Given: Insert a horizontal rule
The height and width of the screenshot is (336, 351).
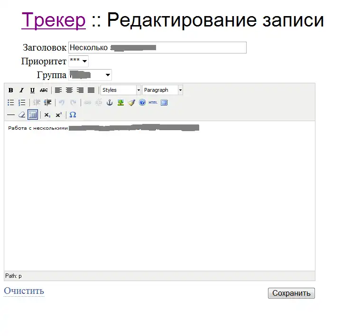Looking at the screenshot, I should point(10,115).
